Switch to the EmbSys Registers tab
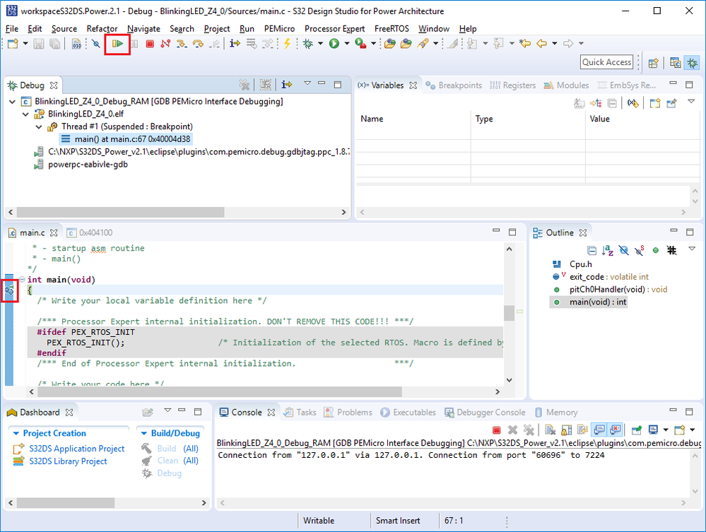 click(x=626, y=85)
